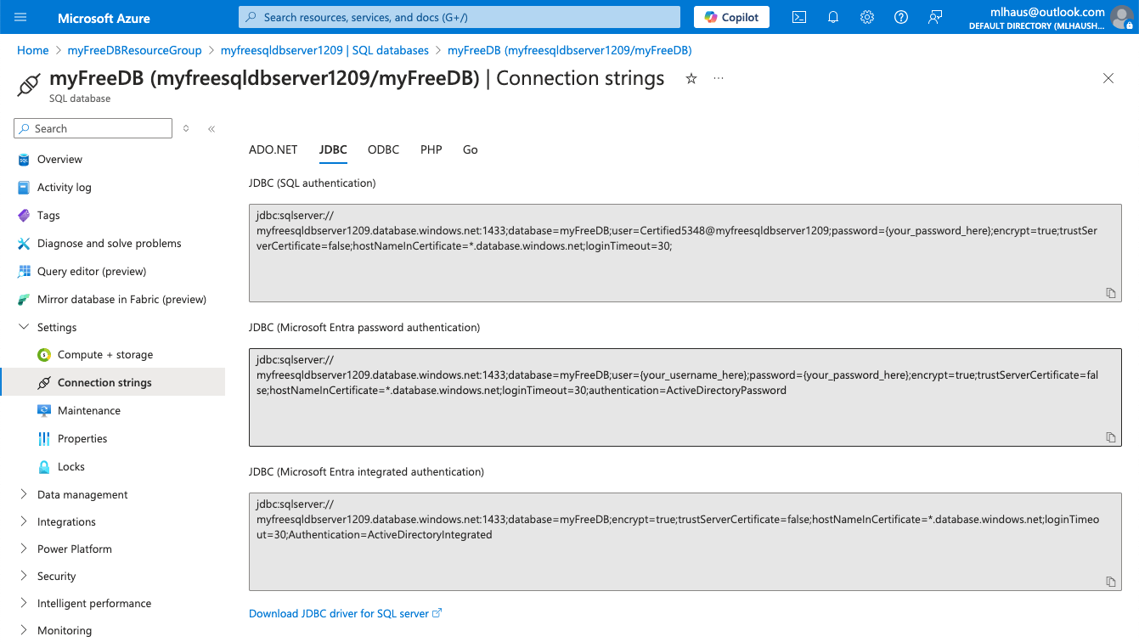Expand the Power Platform group
Screen dimensions: 1139x642
pos(24,549)
